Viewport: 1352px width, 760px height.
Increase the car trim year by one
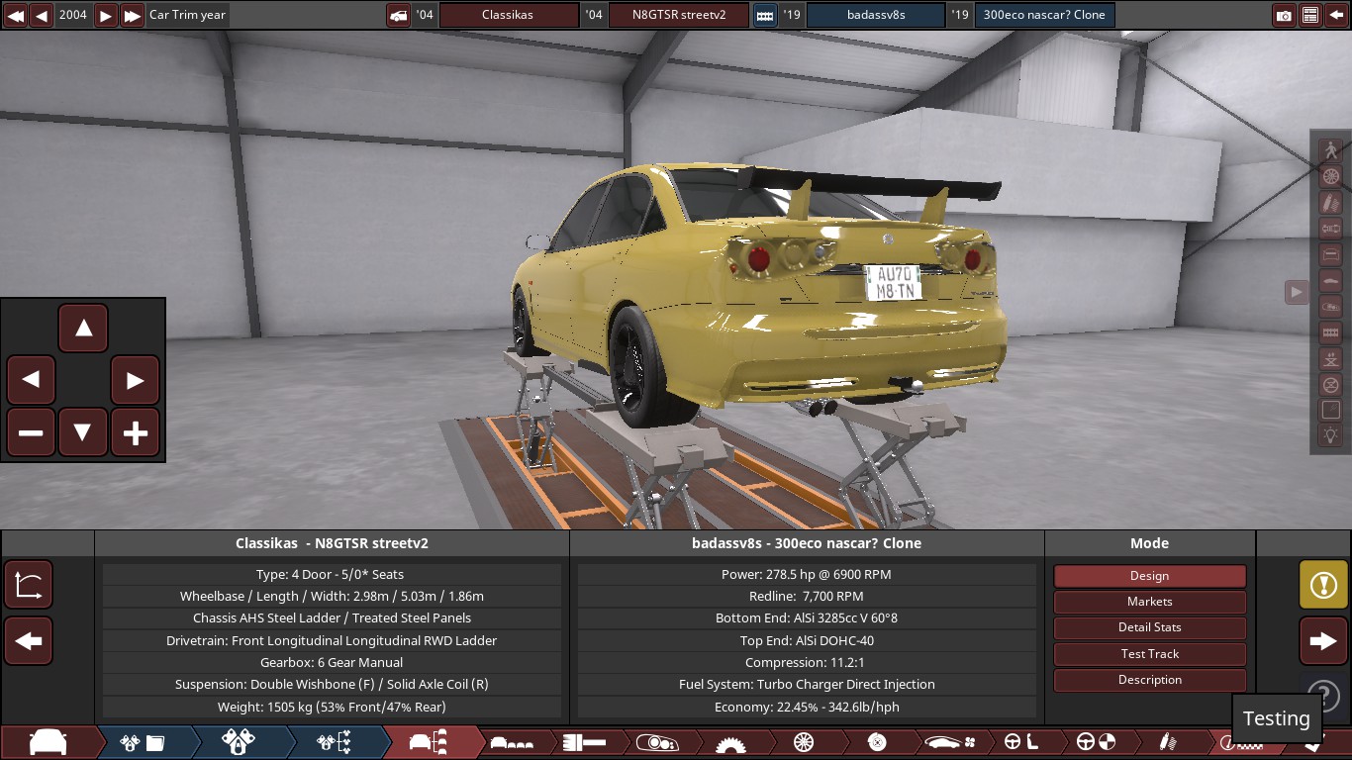coord(106,15)
